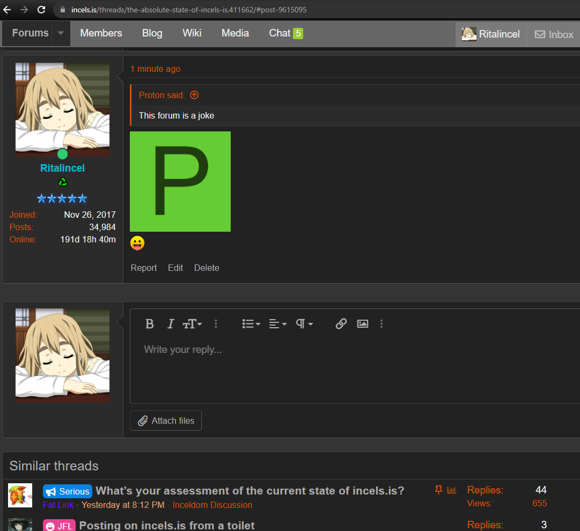Click the Replies count 44
The height and width of the screenshot is (531, 580).
541,490
